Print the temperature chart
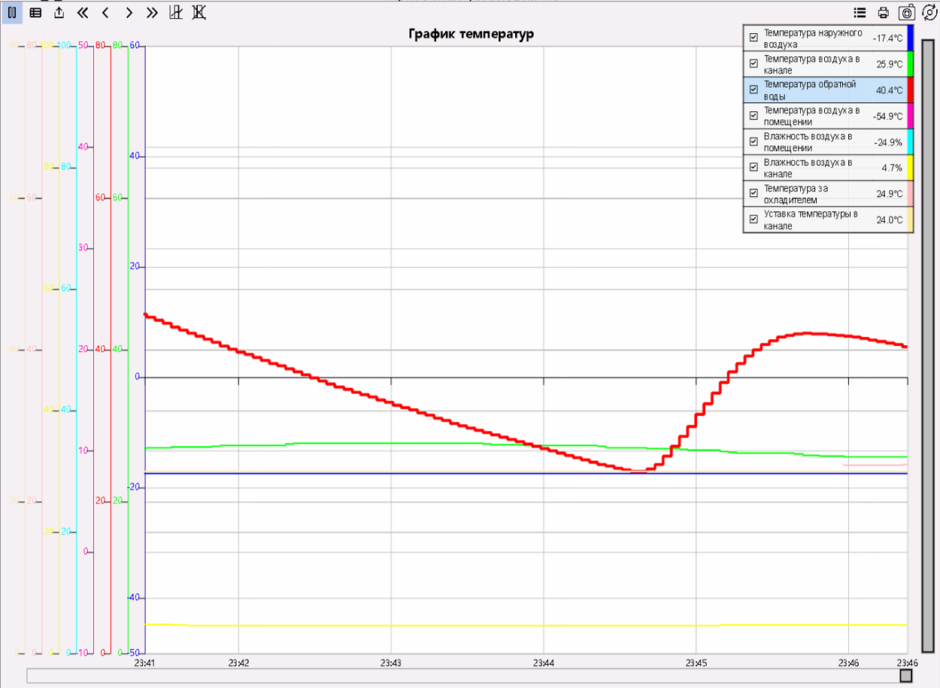Screen dimensions: 940x688 click(x=884, y=13)
